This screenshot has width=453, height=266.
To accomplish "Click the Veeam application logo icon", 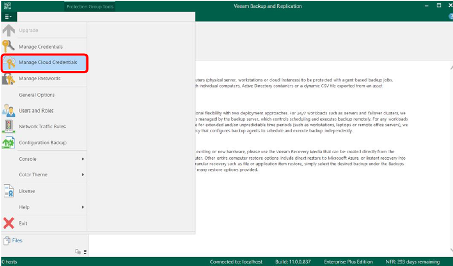I will click(8, 6).
